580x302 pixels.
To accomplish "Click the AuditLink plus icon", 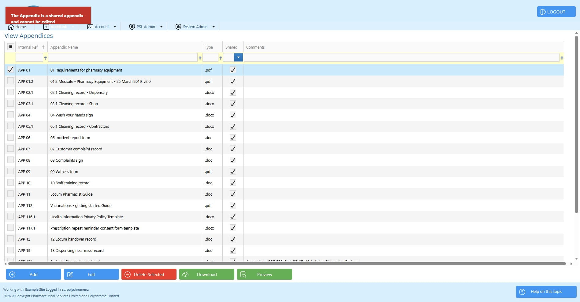I will click(46, 27).
